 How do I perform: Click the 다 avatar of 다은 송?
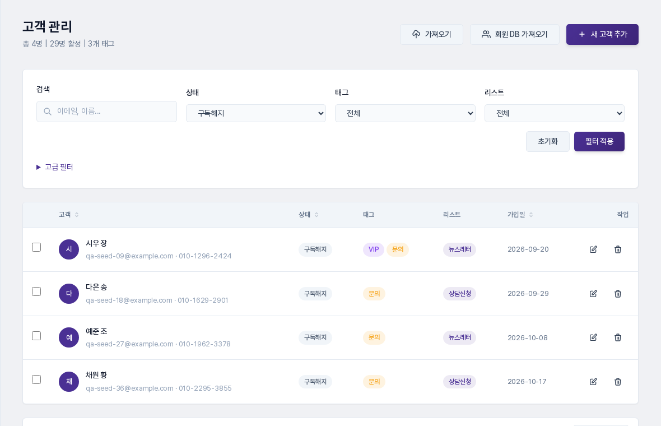tap(69, 294)
